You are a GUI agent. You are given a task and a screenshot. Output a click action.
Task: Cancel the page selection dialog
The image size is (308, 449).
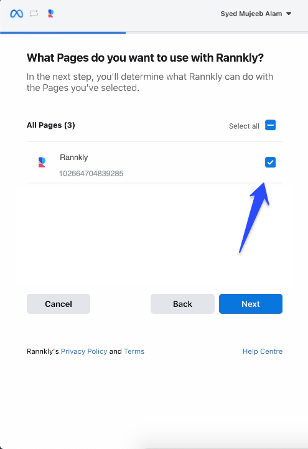pos(58,304)
